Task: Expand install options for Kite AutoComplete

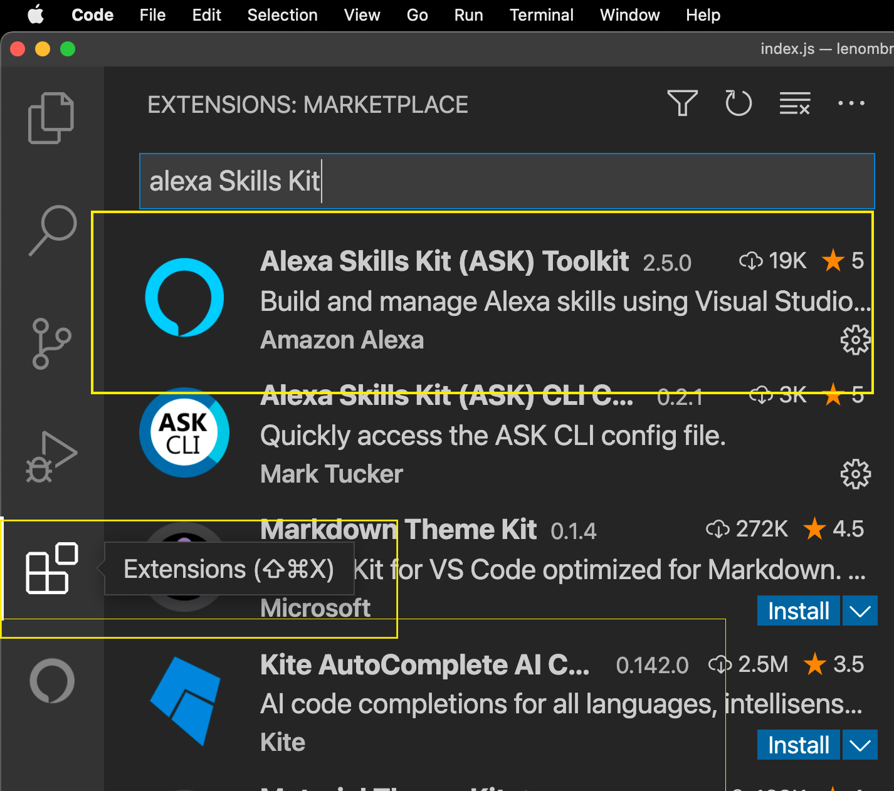Action: pyautogui.click(x=860, y=745)
